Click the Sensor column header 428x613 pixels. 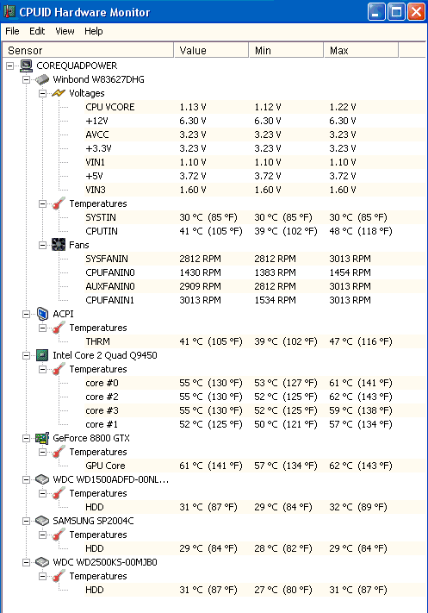[x=88, y=50]
